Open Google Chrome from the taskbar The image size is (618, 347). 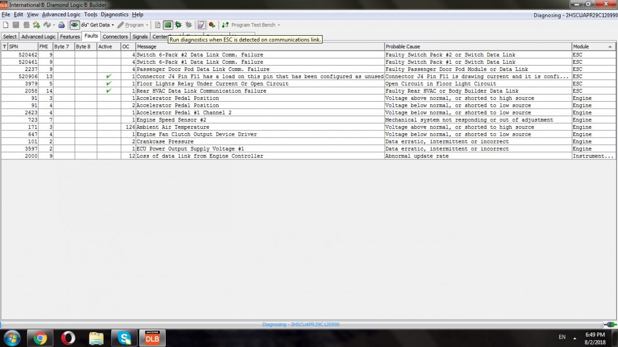pyautogui.click(x=40, y=338)
